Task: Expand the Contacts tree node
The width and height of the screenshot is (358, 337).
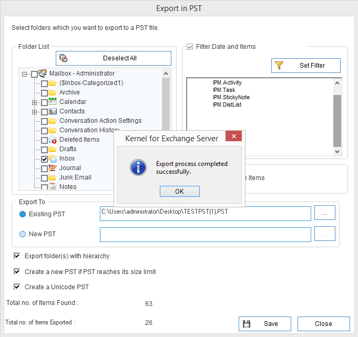Action: click(x=34, y=112)
